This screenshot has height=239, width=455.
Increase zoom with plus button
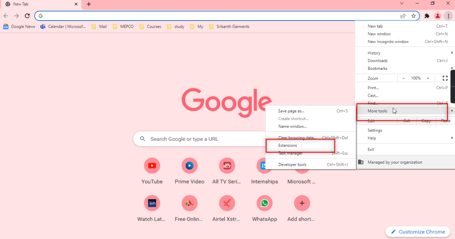(x=428, y=78)
